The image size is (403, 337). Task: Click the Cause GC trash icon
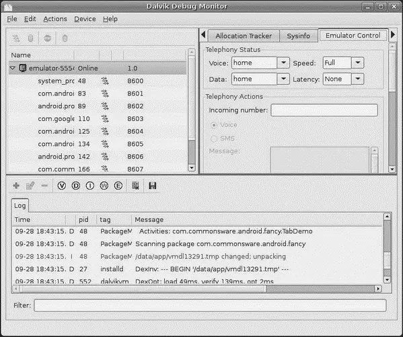[65, 38]
